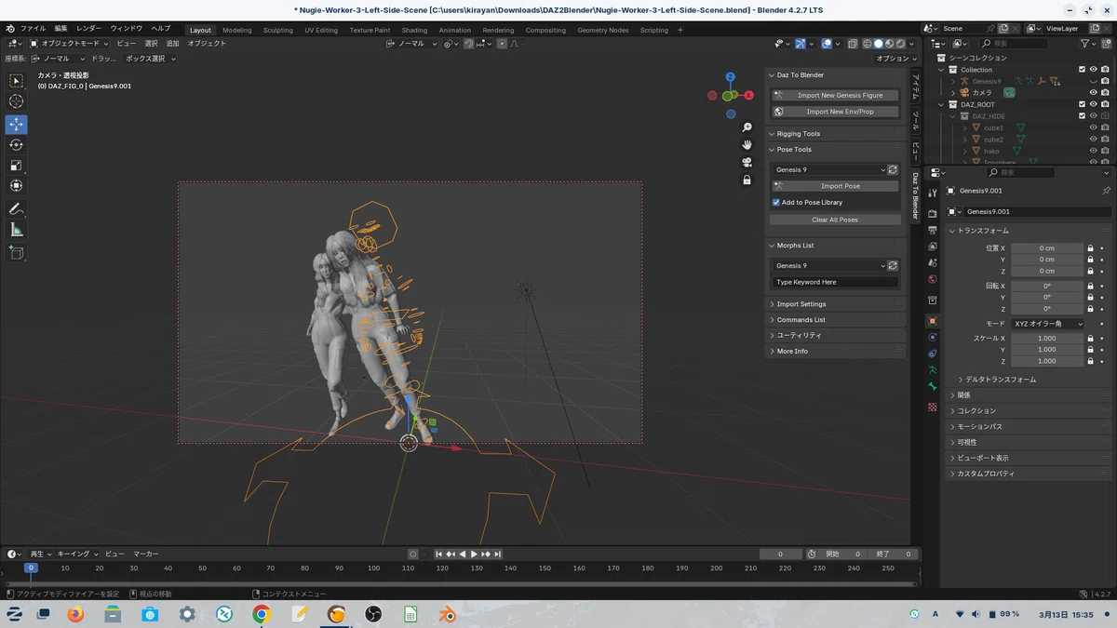The height and width of the screenshot is (628, 1117).
Task: Expand the Rigging Tools panel
Action: pyautogui.click(x=835, y=134)
